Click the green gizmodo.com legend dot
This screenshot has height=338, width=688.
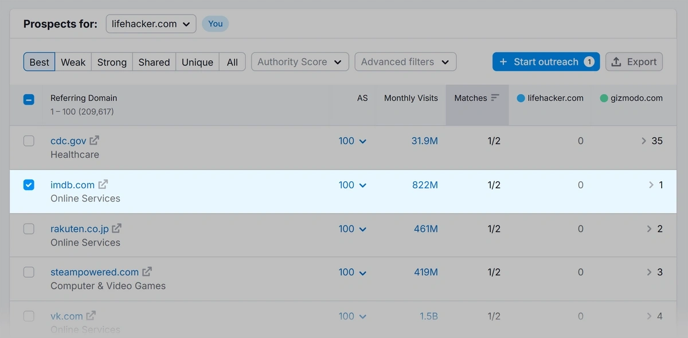coord(604,98)
